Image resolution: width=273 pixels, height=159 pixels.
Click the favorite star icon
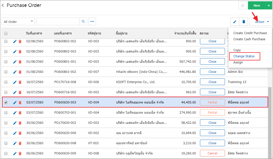coord(243,6)
